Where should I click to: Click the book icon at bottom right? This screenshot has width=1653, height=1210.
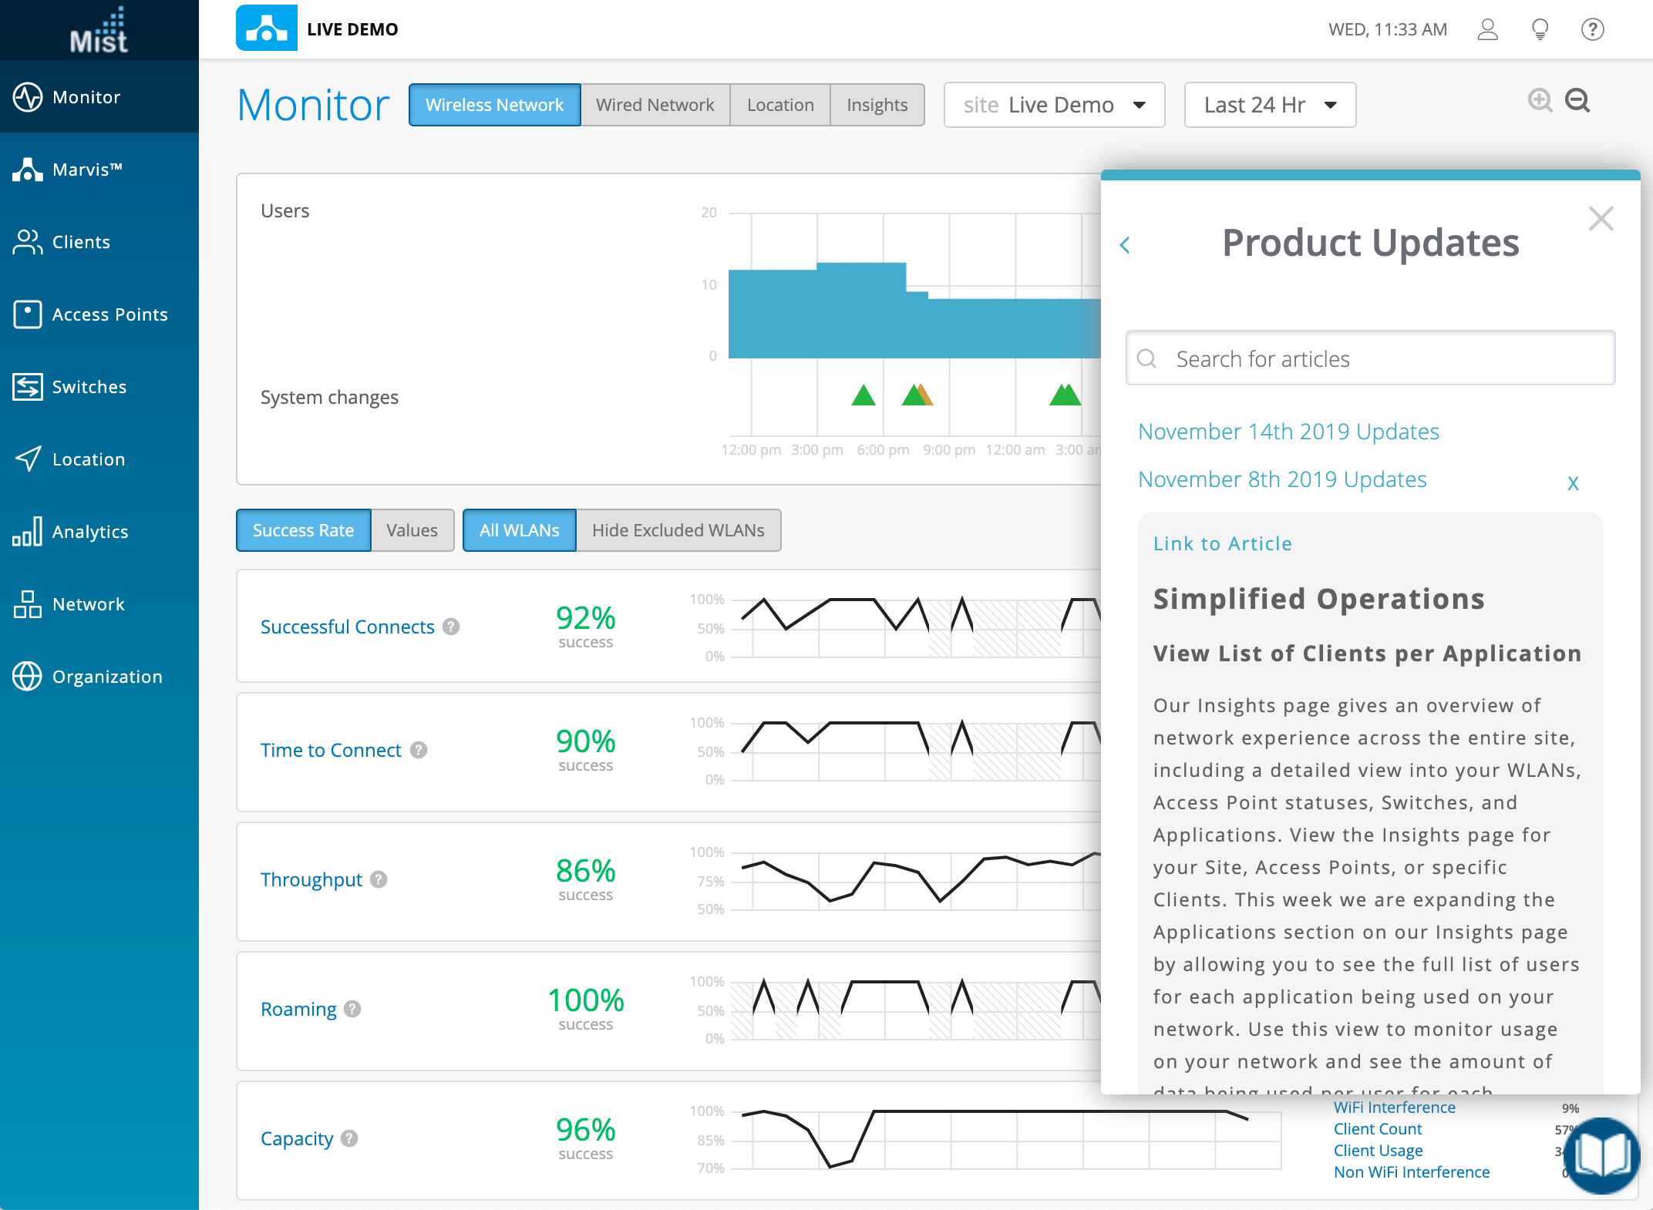point(1602,1156)
